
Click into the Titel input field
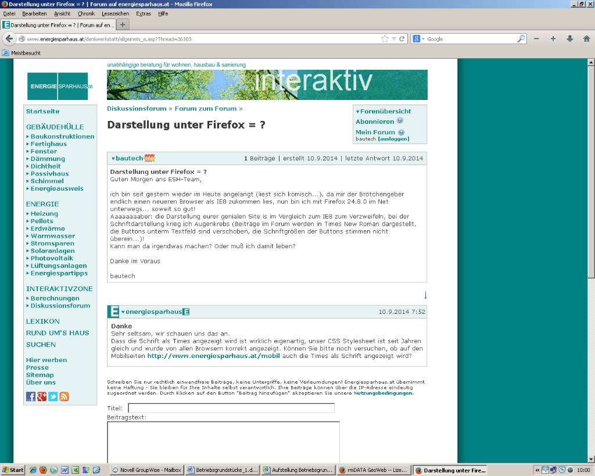[231, 408]
